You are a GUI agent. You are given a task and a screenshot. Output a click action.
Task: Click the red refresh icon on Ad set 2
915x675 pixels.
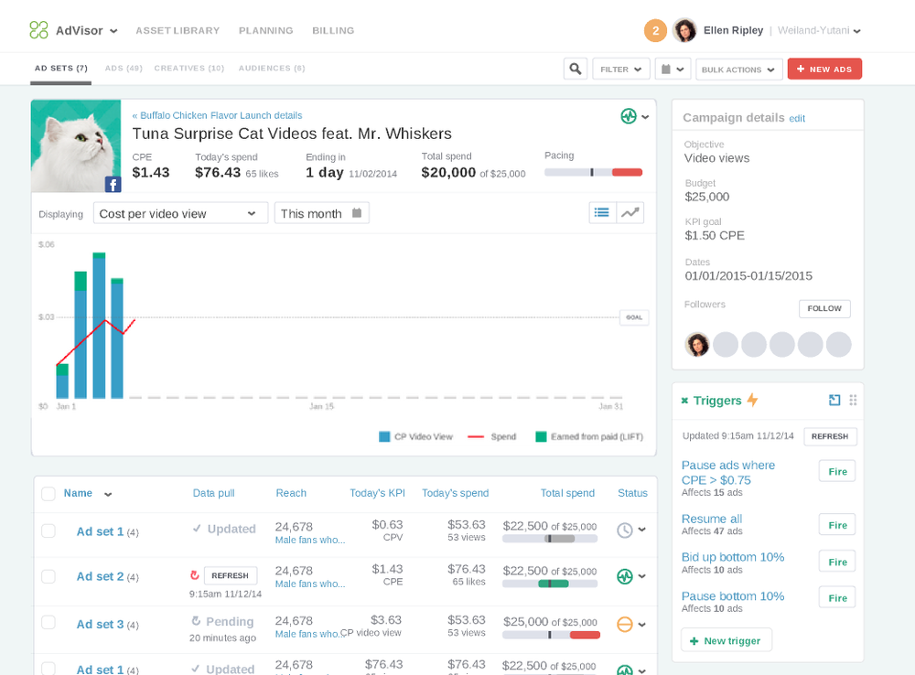click(x=194, y=575)
